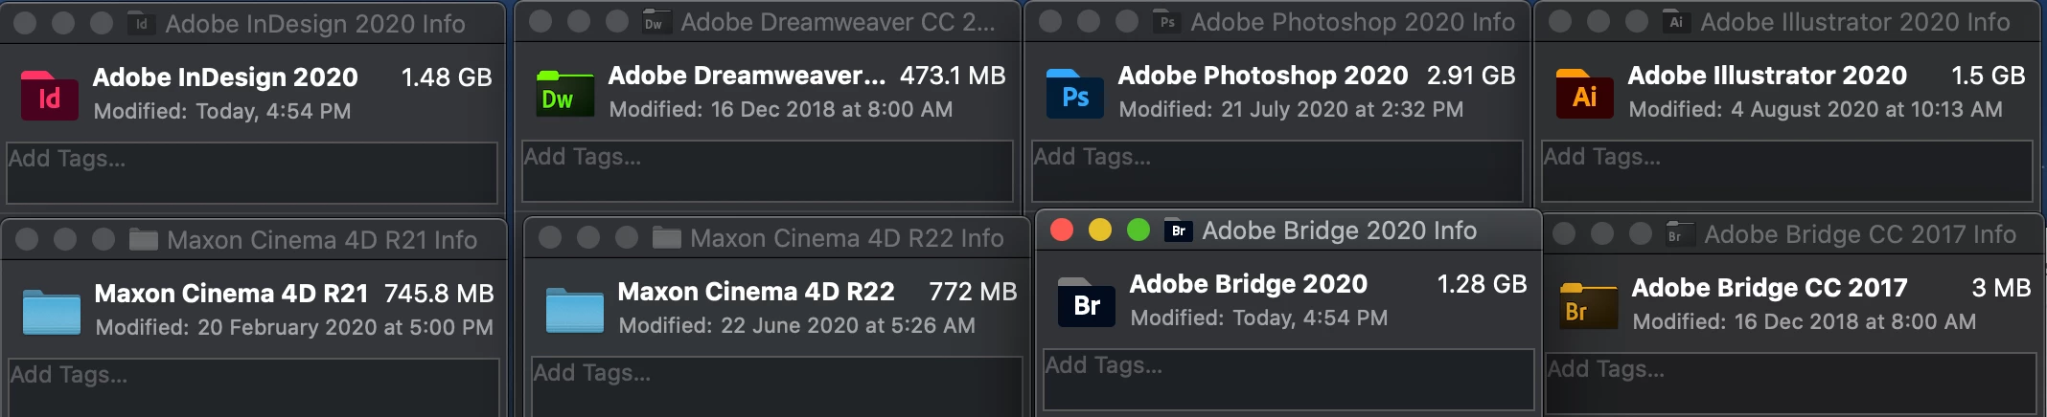
Task: Click the Adobe InDesign 2020 Info window title
Action: (x=315, y=24)
